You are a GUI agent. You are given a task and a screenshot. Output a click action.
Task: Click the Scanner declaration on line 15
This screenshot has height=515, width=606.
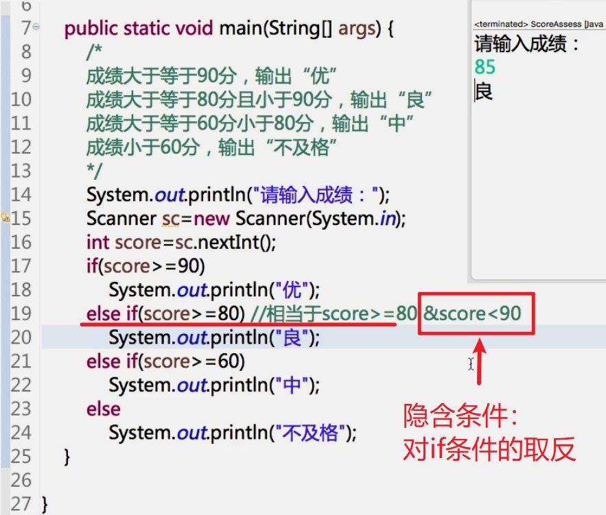[x=246, y=219]
